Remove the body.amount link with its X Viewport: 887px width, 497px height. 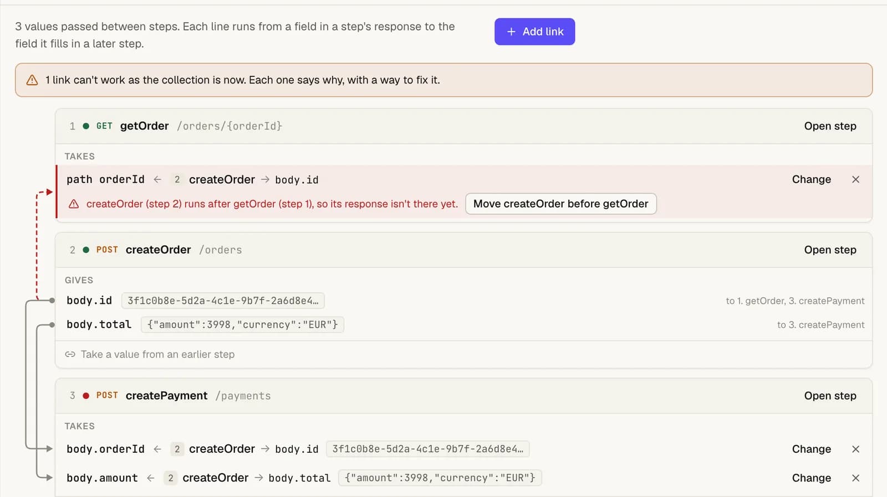[855, 478]
